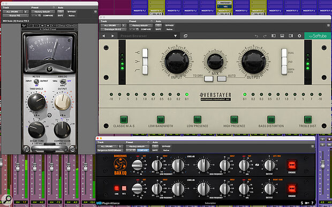Toggle the TREBLE DIST. green button
Screen dimensions: 332x207
pyautogui.click(x=308, y=120)
